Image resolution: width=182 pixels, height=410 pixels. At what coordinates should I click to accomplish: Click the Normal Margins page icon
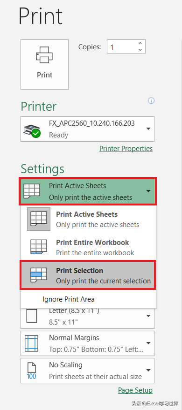point(31,343)
